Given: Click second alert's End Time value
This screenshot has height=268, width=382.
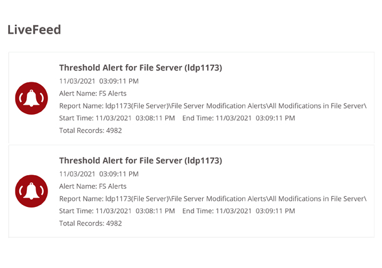Looking at the screenshot, I should click(255, 211).
